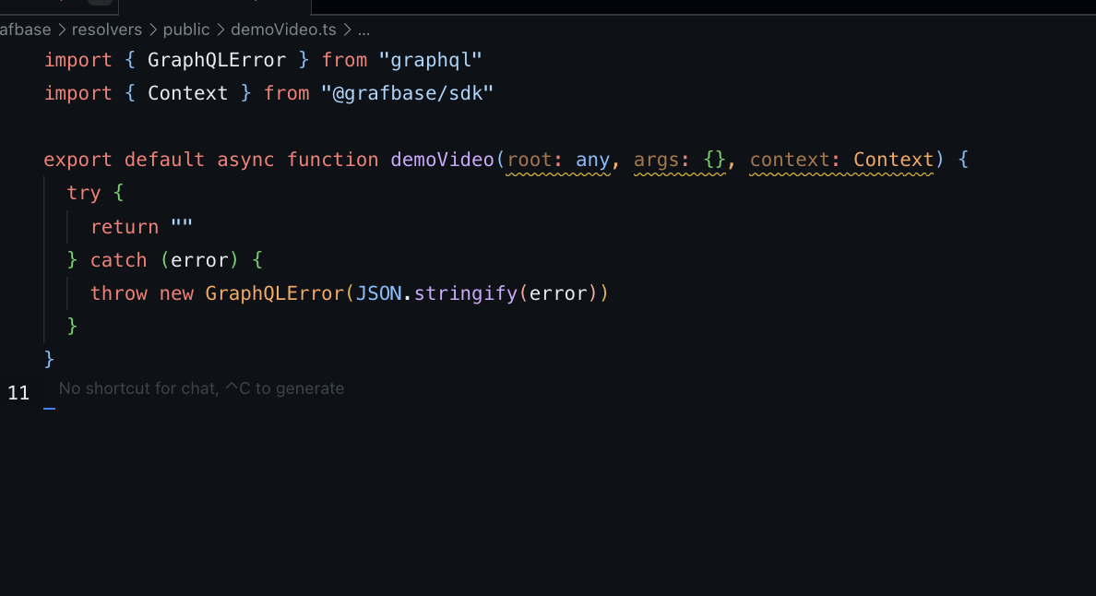The image size is (1096, 596).
Task: Select the demoVideo.ts breadcrumb file
Action: 283,30
